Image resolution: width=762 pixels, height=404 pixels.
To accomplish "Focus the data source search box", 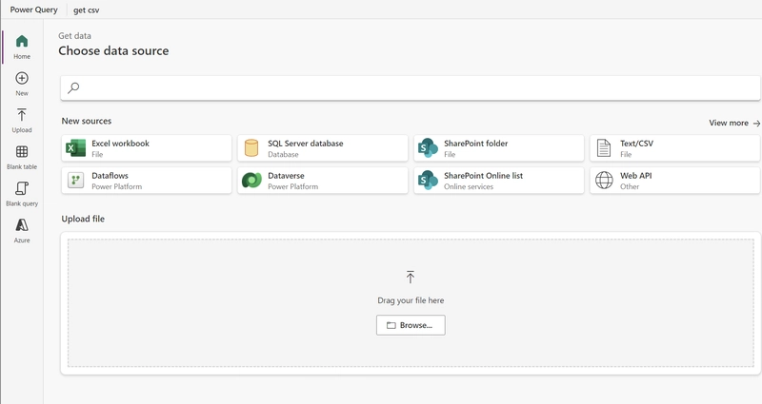I will point(411,87).
